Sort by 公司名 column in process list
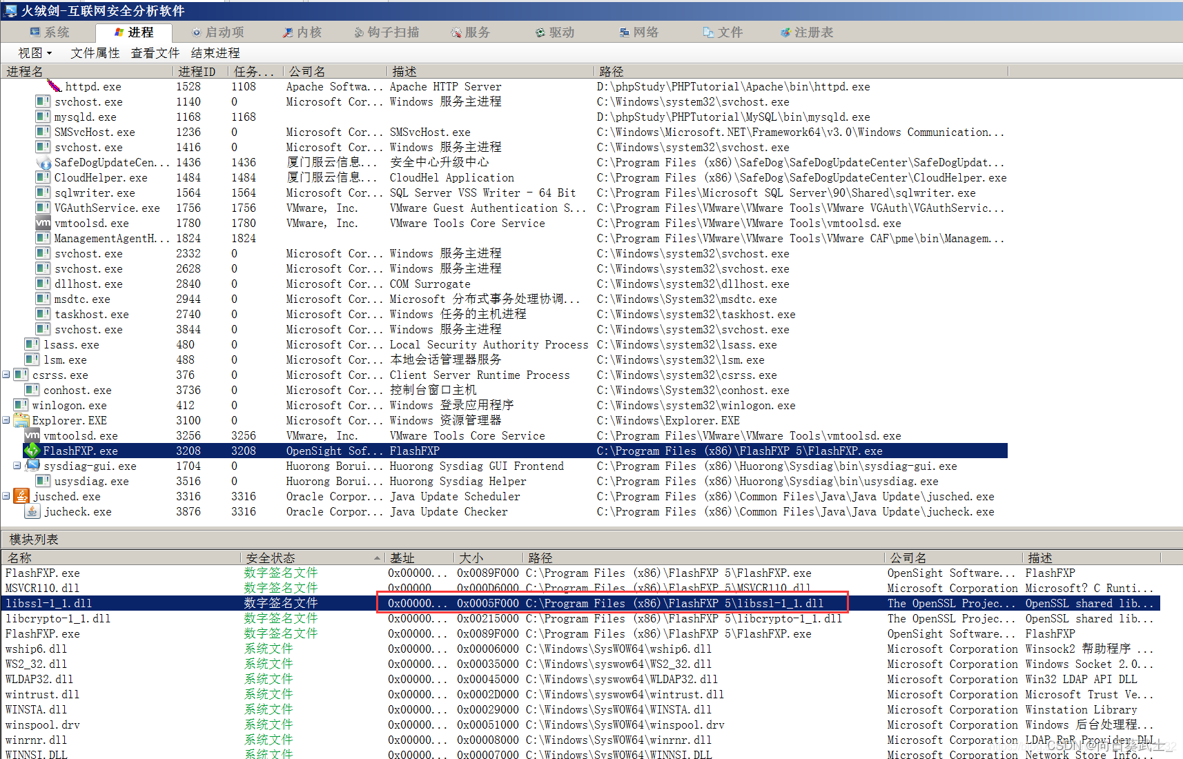The image size is (1183, 759). (335, 72)
